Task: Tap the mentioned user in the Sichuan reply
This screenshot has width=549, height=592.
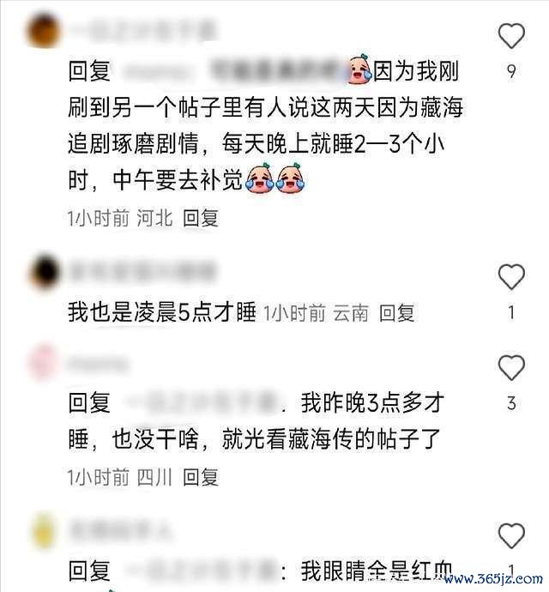Action: coord(202,403)
